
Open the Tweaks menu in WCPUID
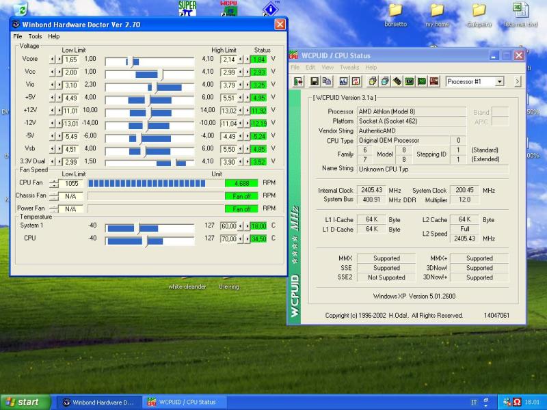(x=349, y=67)
